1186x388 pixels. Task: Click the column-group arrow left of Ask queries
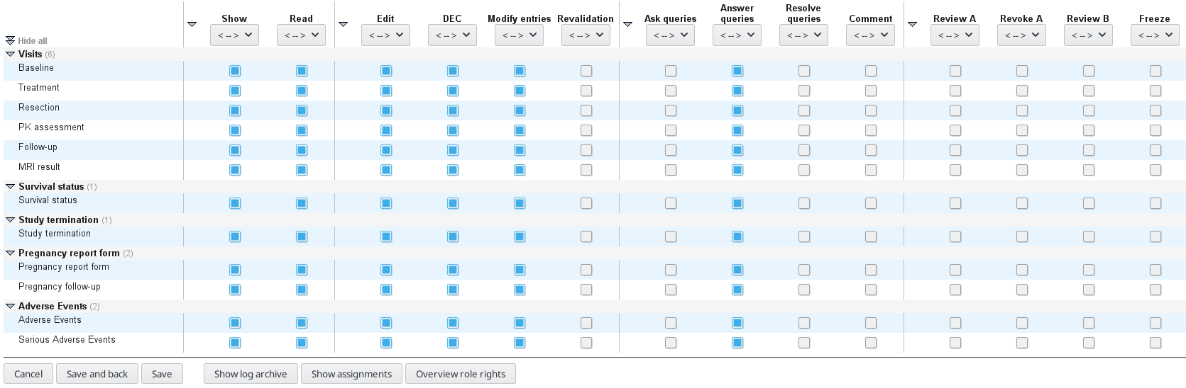[x=627, y=24]
